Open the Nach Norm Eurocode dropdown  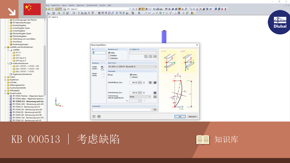pyautogui.click(x=133, y=67)
